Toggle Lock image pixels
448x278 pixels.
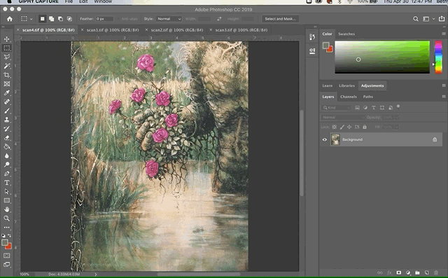click(342, 127)
